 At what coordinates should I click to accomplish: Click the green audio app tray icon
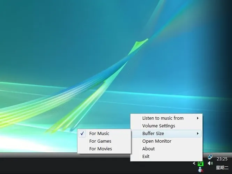(201, 163)
